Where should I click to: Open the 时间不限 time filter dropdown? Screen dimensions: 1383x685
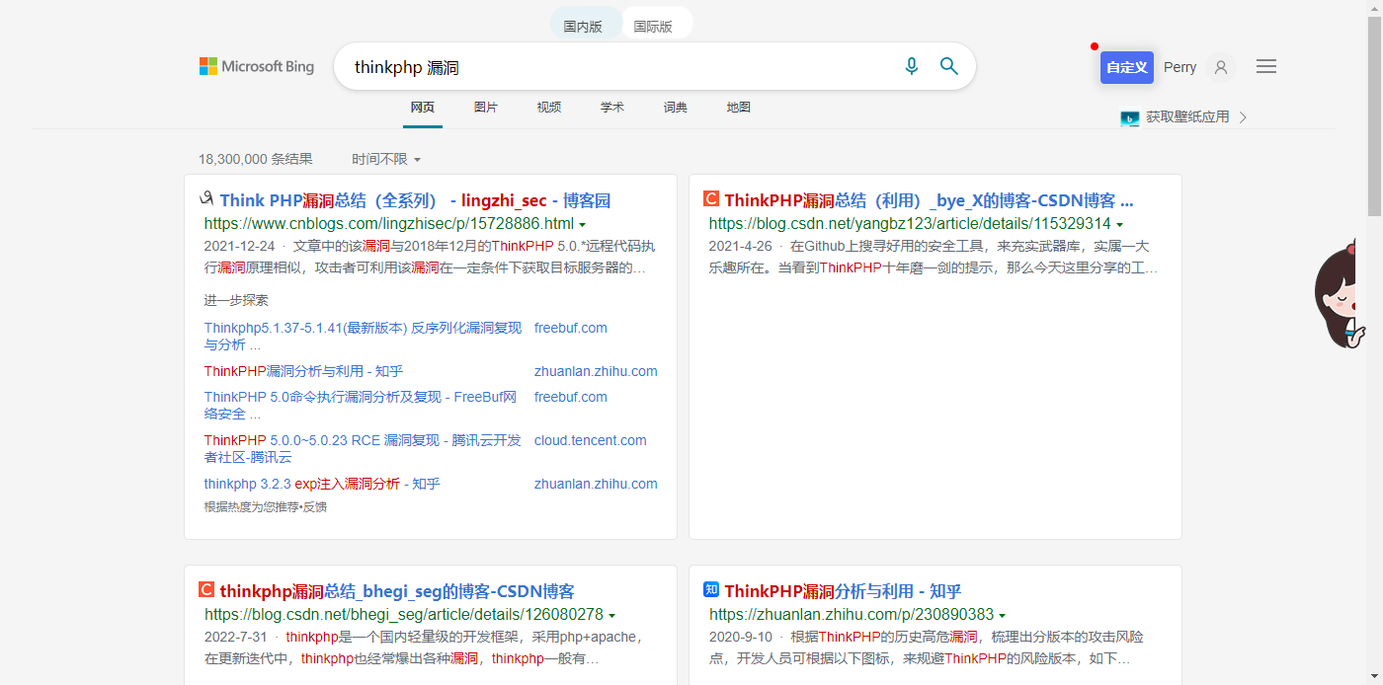[x=386, y=159]
